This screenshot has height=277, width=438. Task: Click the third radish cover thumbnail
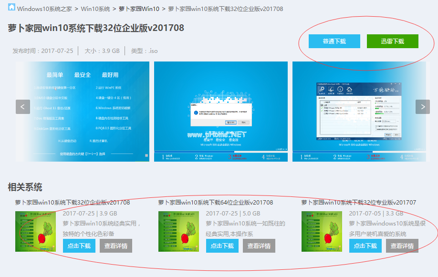(322, 231)
